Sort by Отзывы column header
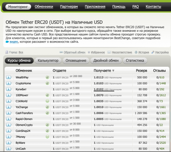 (x=159, y=71)
